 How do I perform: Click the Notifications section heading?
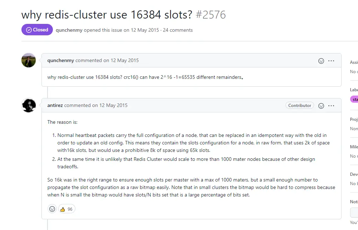point(353,201)
